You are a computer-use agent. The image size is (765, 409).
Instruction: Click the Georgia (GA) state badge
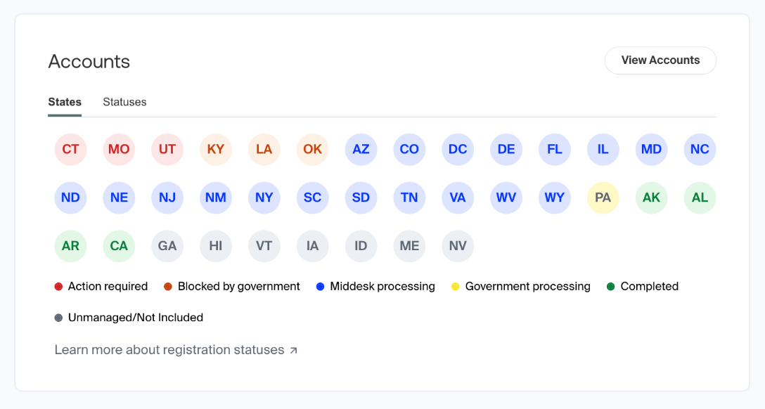point(167,246)
